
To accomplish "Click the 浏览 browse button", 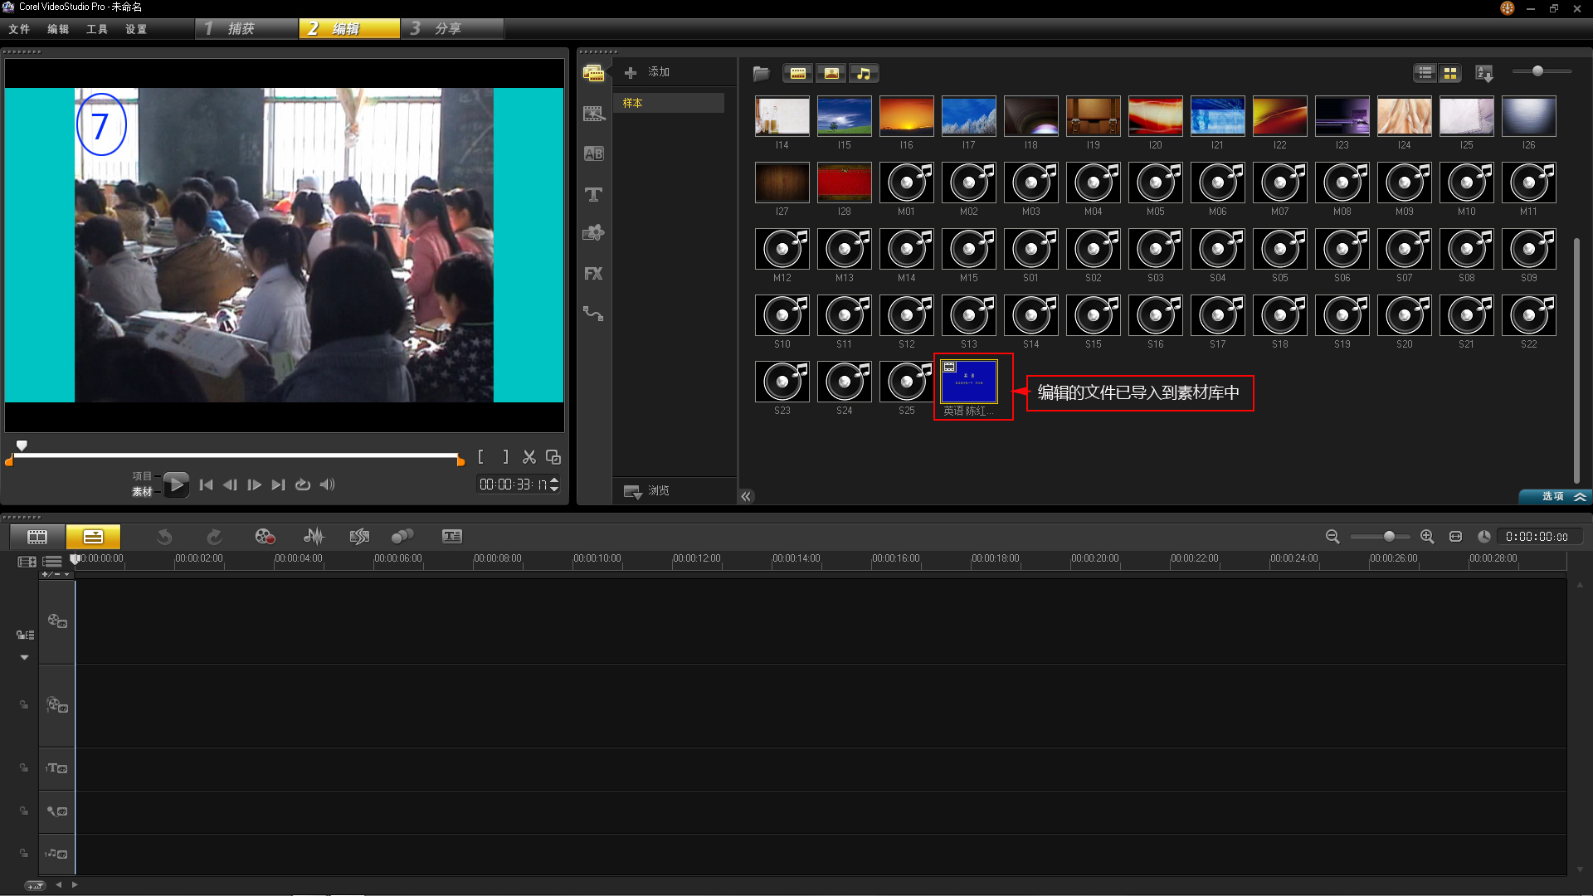I will 647,491.
